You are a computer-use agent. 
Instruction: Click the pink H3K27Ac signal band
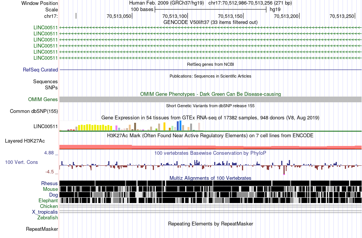pyautogui.click(x=211, y=147)
